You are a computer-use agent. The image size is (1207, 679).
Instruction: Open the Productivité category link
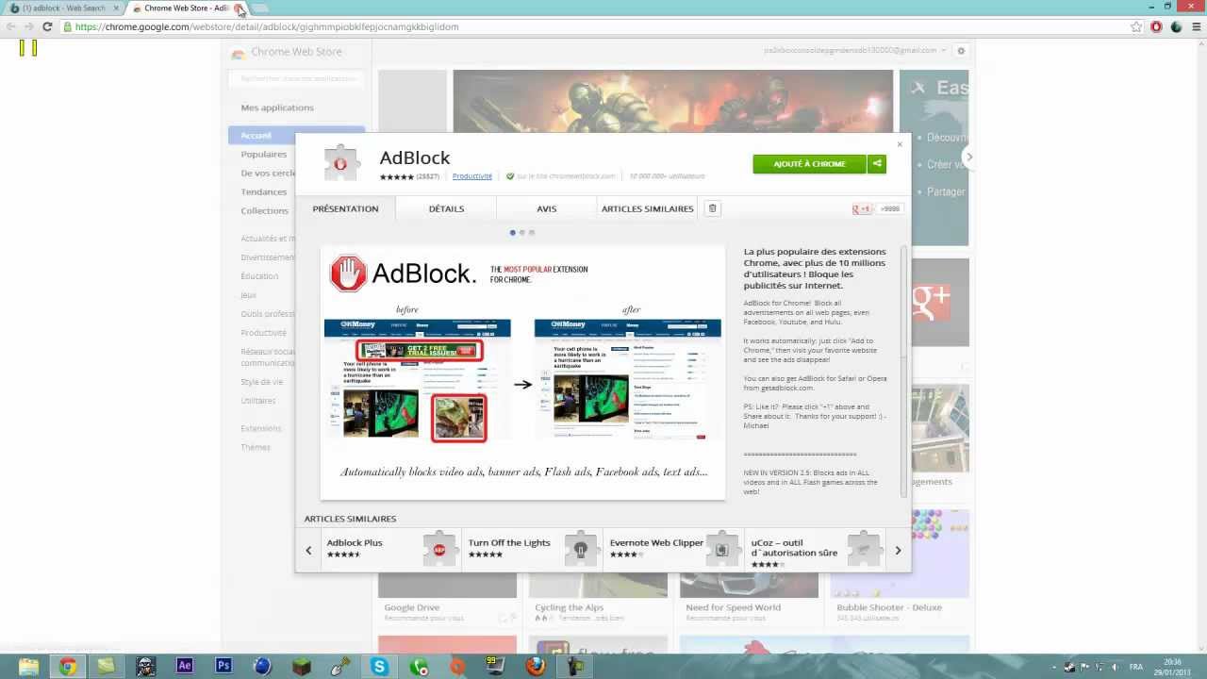[472, 176]
